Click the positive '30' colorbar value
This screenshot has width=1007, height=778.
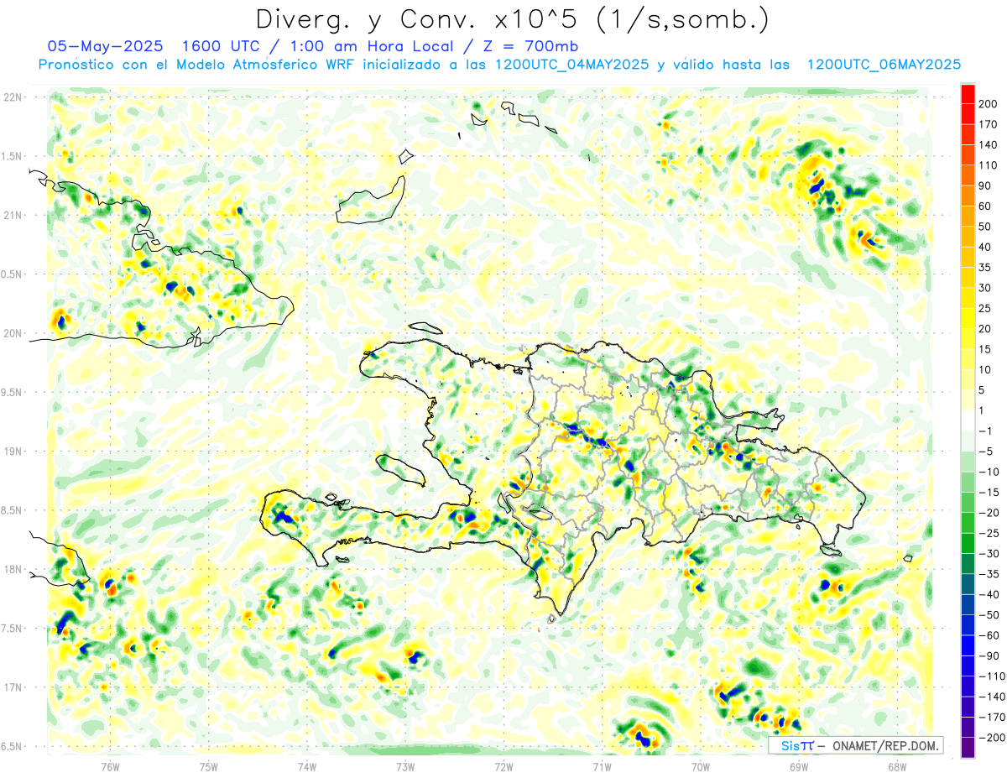pos(985,288)
